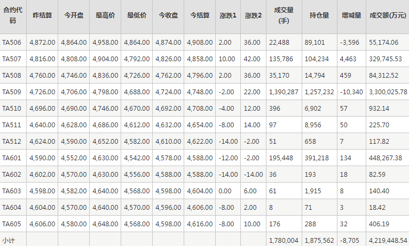409x246 pixels.
Task: Click contract code TA506
Action: (x=12, y=43)
